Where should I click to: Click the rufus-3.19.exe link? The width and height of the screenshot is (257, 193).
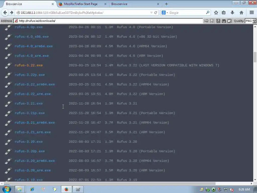29,180
